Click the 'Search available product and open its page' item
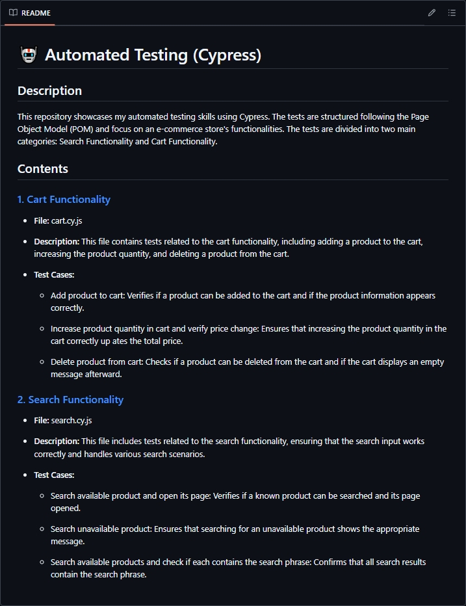Viewport: 466px width, 606px height. [130, 496]
